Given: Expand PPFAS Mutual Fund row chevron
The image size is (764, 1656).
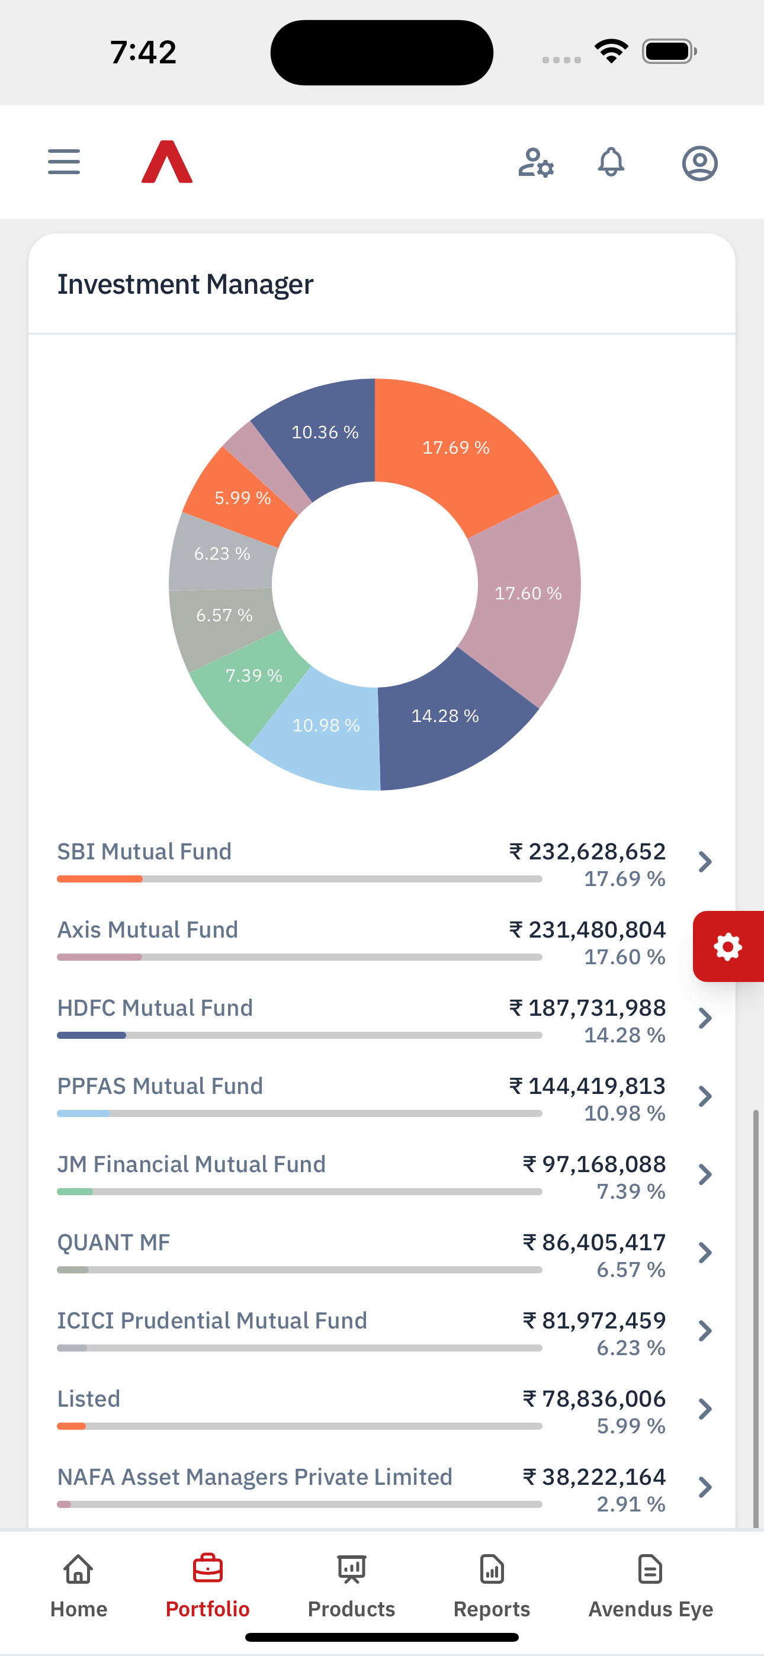Looking at the screenshot, I should (705, 1096).
